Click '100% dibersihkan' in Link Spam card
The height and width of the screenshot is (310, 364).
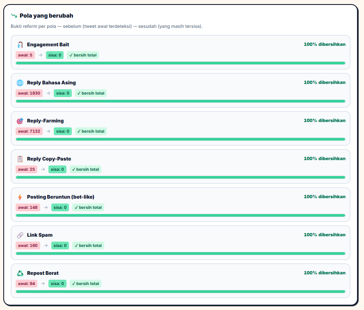[x=325, y=235]
